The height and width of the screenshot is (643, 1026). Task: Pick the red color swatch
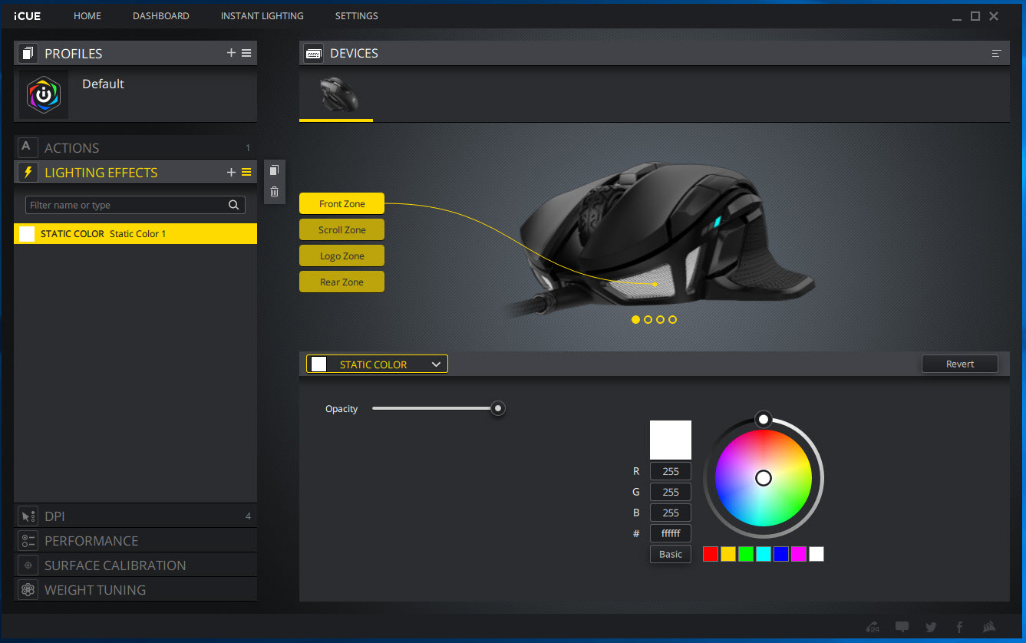[x=711, y=554]
